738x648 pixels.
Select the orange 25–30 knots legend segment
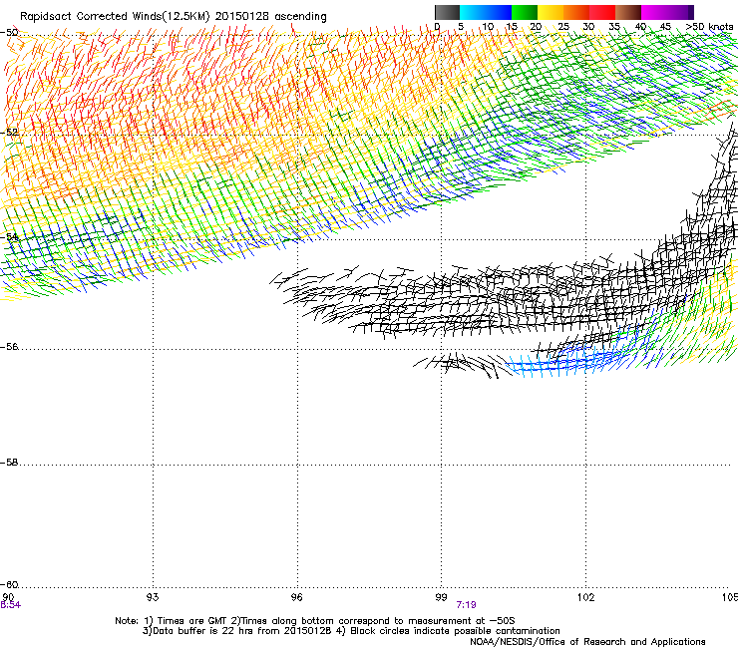pyautogui.click(x=576, y=12)
